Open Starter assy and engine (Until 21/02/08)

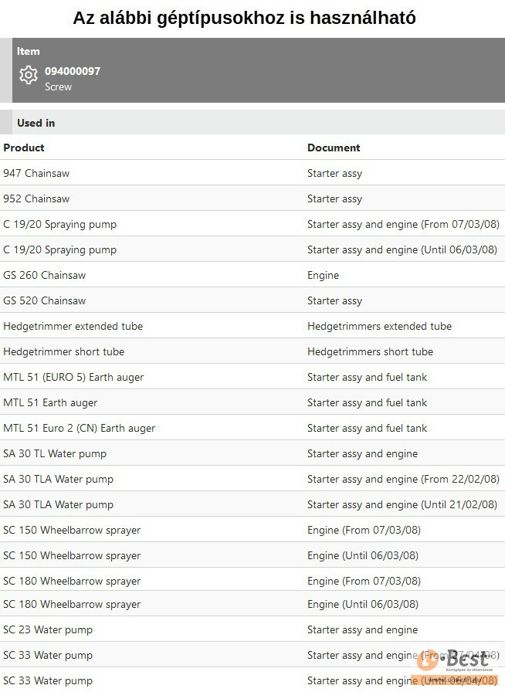tap(403, 504)
